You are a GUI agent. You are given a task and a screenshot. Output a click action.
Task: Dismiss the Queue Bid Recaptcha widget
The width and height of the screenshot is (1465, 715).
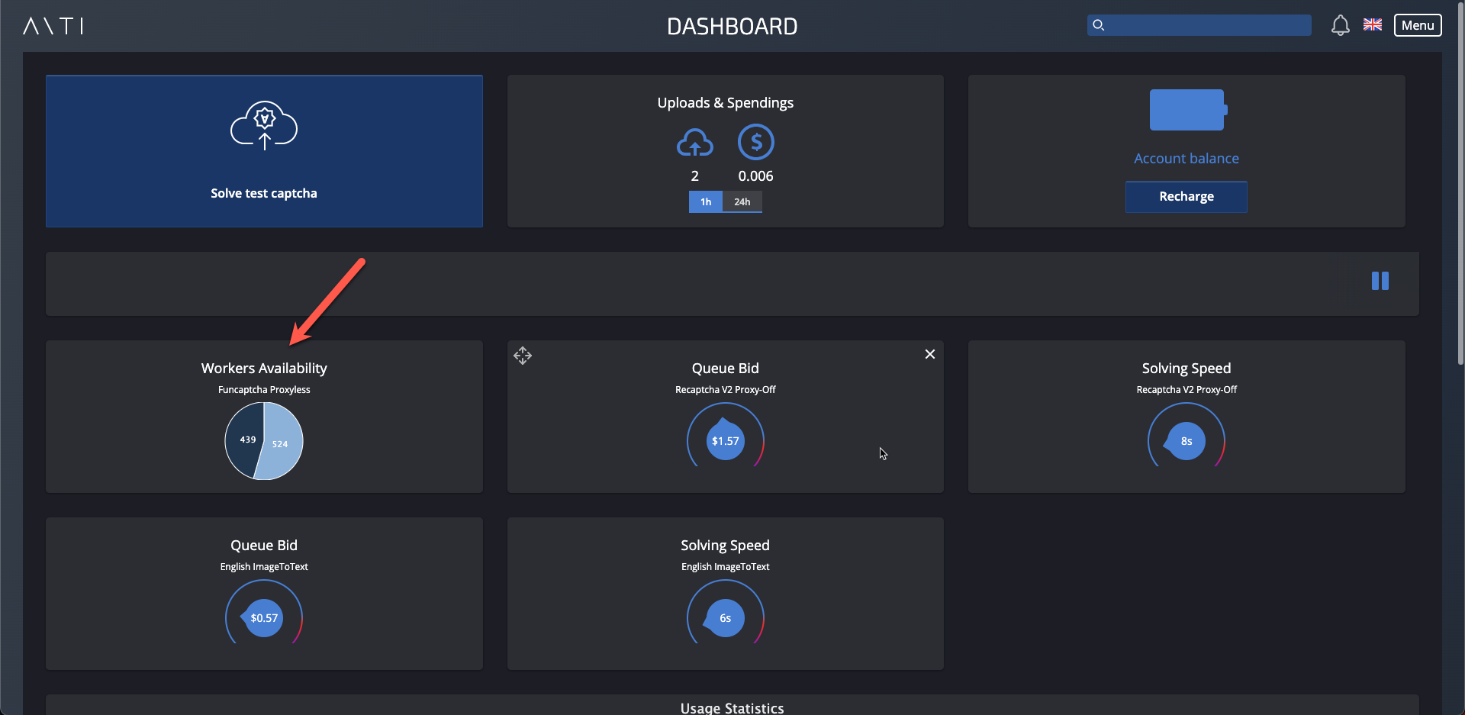tap(929, 354)
